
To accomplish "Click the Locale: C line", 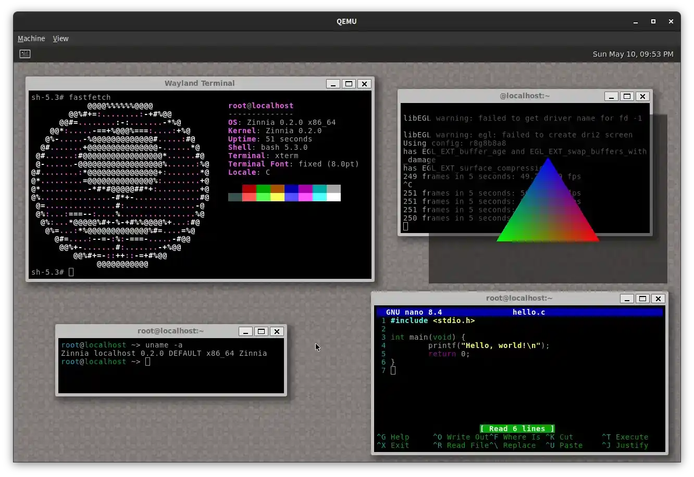I will tap(249, 172).
